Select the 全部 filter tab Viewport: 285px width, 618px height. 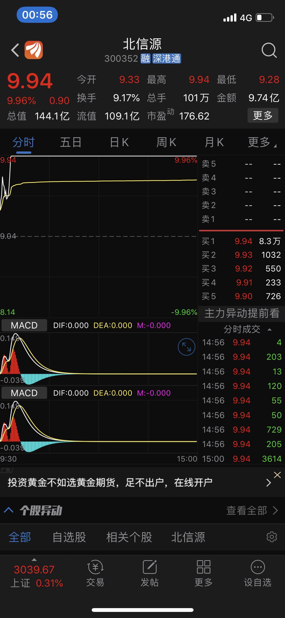(20, 537)
